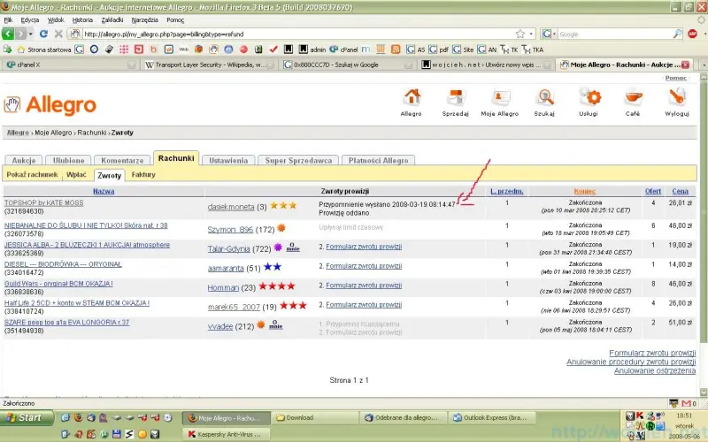Click the Usługi gear icon
708x442 pixels.
589,98
